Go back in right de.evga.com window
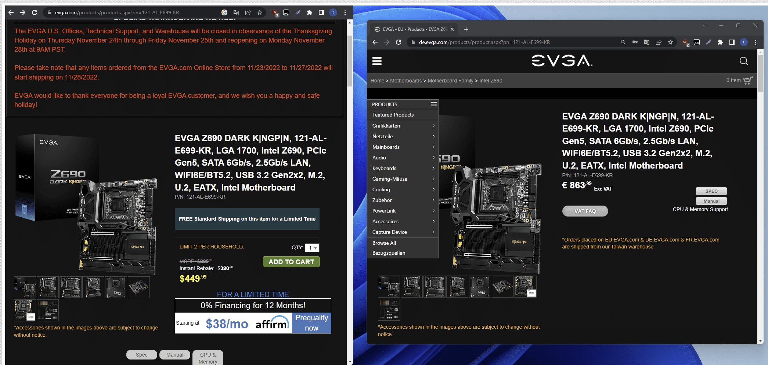Viewport: 768px width, 365px height. click(375, 42)
